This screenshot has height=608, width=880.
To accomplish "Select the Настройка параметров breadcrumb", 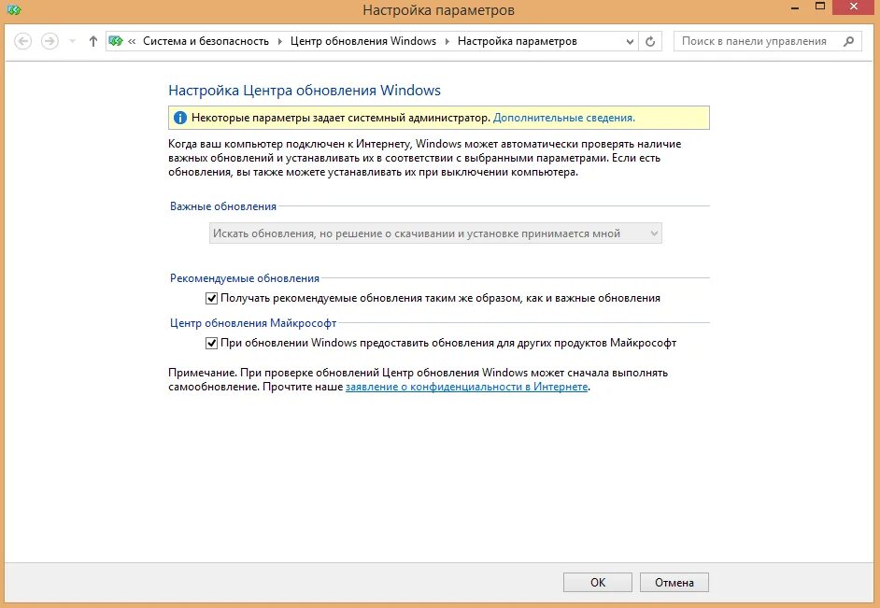I will 517,41.
